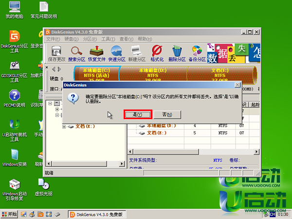Open the View (查看) menu

coord(126,39)
